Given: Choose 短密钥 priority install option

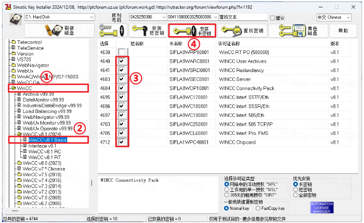Looking at the screenshot, I should pos(296,190).
